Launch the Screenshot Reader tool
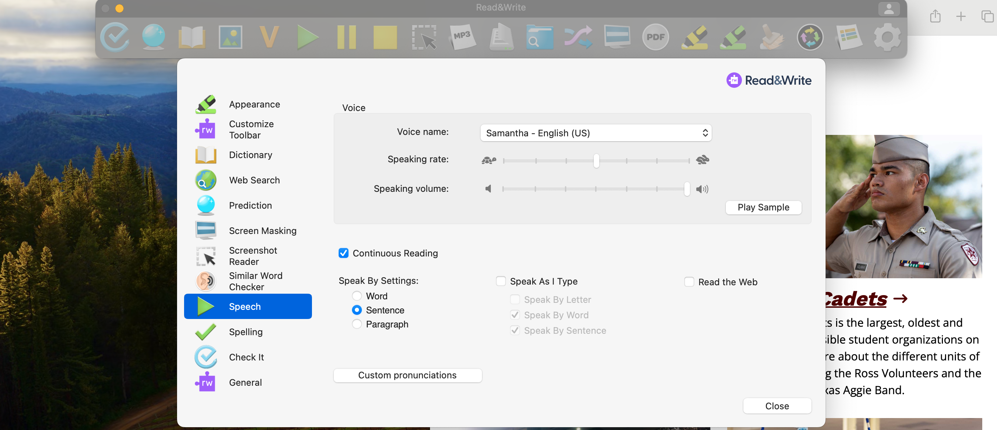The height and width of the screenshot is (430, 997). pyautogui.click(x=424, y=37)
